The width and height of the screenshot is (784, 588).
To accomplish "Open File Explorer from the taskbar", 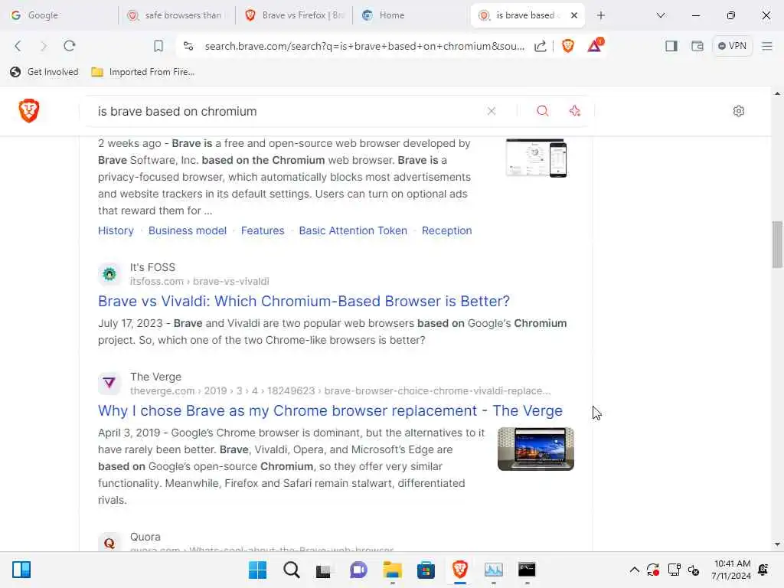I will tap(393, 570).
